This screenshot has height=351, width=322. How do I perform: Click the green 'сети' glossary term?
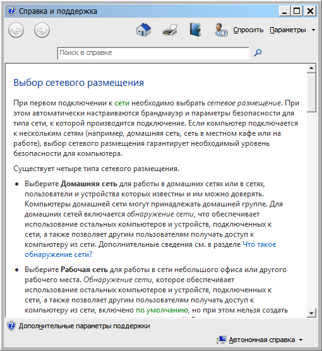(122, 103)
